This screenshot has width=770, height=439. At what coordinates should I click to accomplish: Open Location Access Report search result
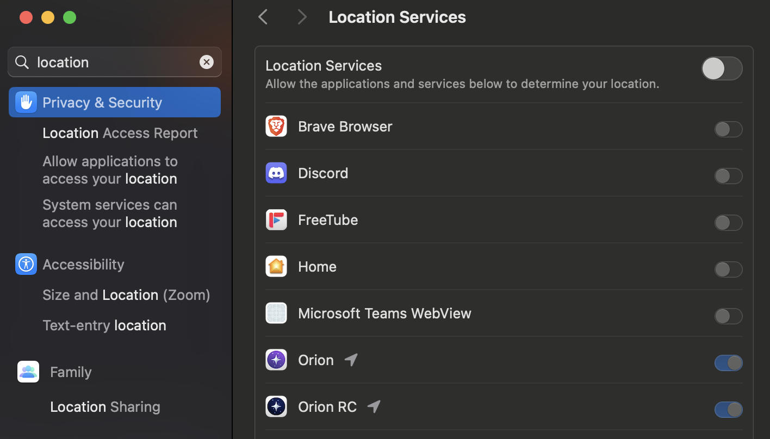point(120,133)
